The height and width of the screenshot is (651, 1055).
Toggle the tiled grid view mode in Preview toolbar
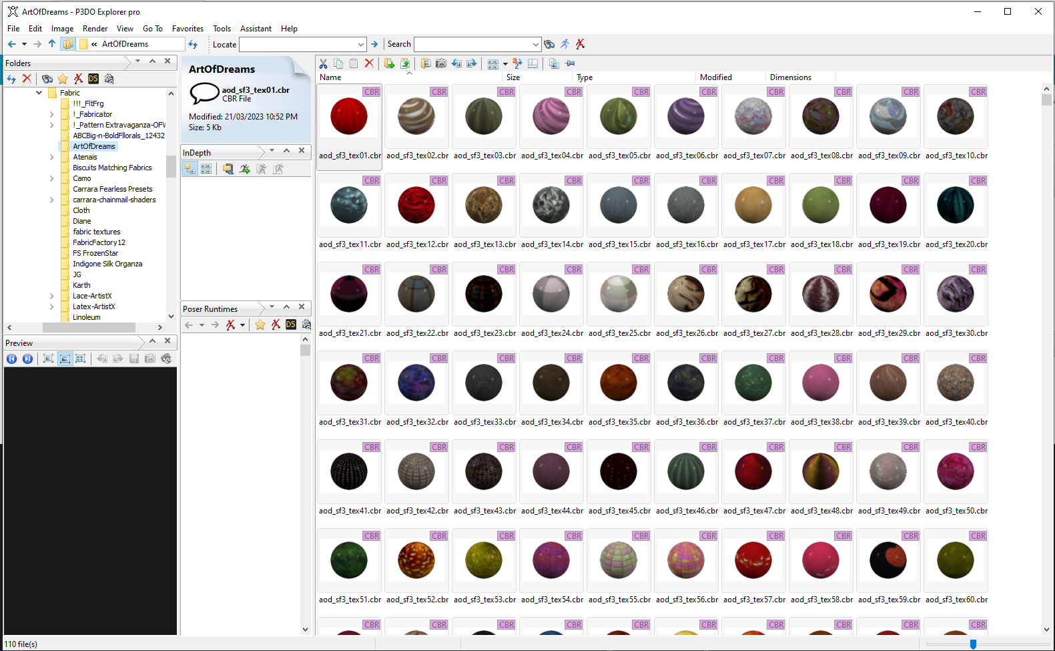[81, 359]
